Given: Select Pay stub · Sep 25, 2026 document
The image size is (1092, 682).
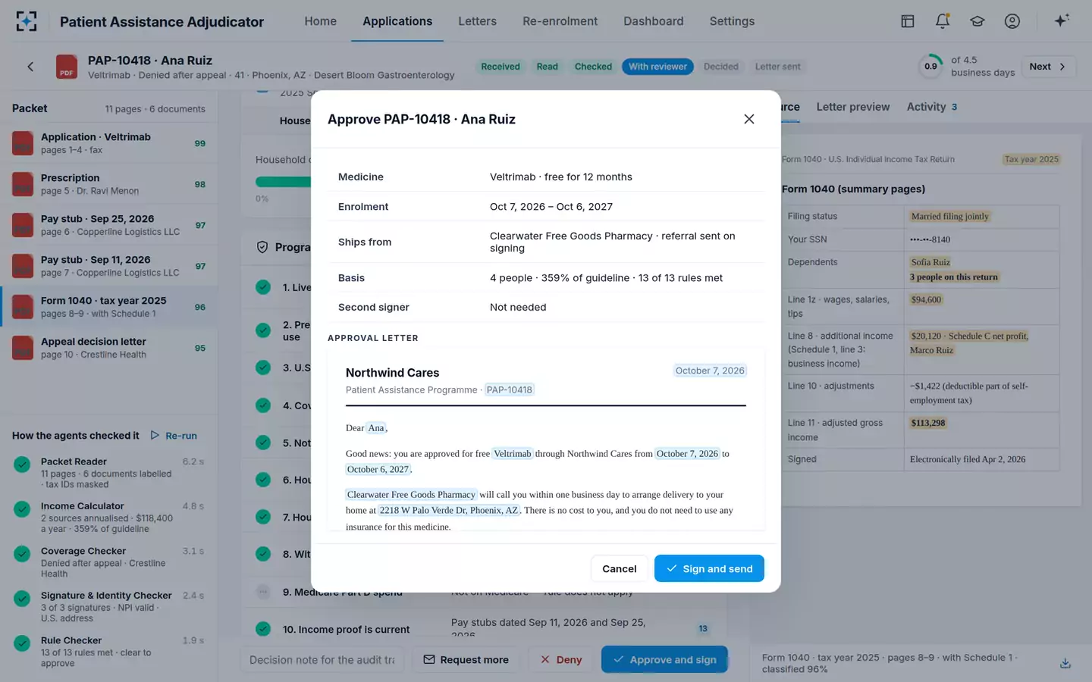Looking at the screenshot, I should tap(109, 225).
